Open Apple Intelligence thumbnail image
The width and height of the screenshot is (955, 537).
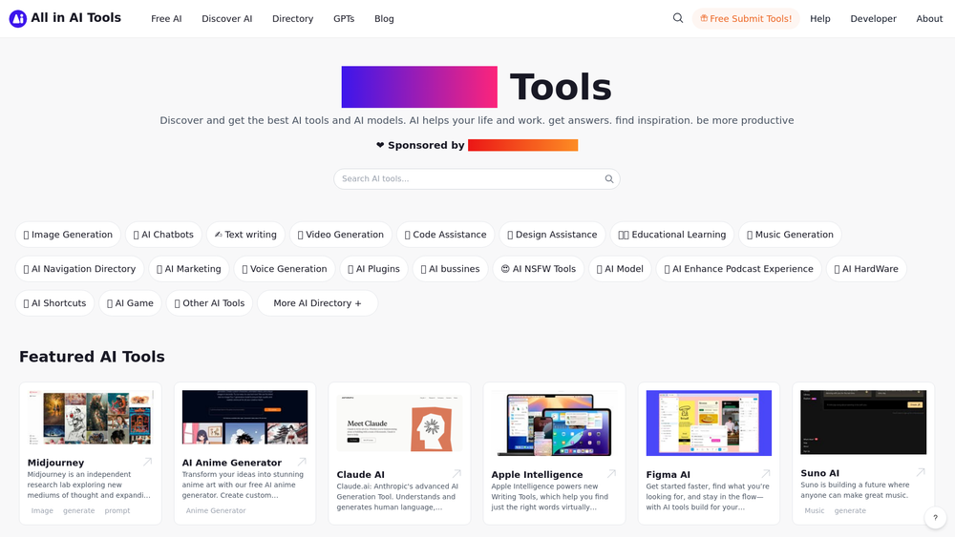point(554,423)
